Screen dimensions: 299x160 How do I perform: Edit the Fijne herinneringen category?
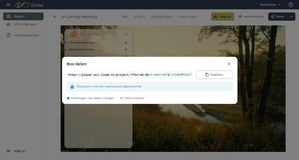coord(126,43)
